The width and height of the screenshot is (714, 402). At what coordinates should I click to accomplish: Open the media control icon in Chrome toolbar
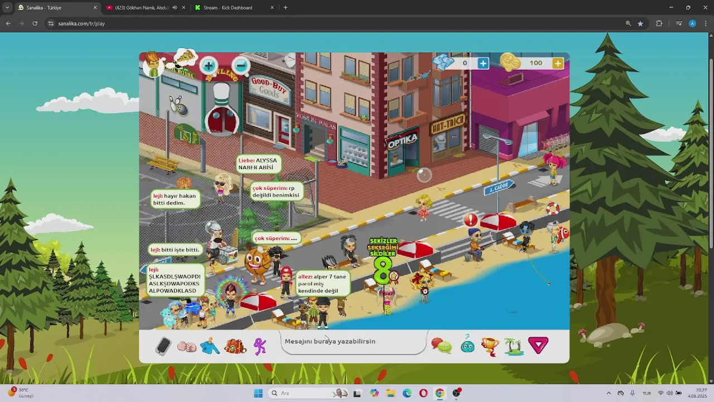pyautogui.click(x=679, y=23)
